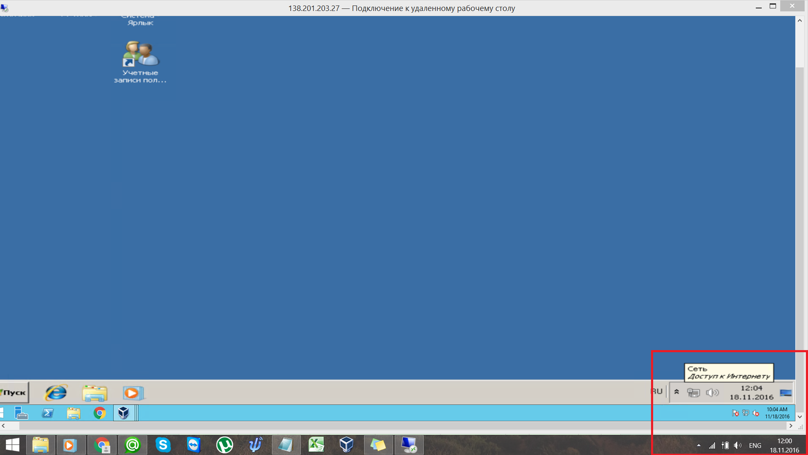The image size is (808, 455).
Task: Launch Windows Media Player in the grey taskbar
Action: (133, 393)
